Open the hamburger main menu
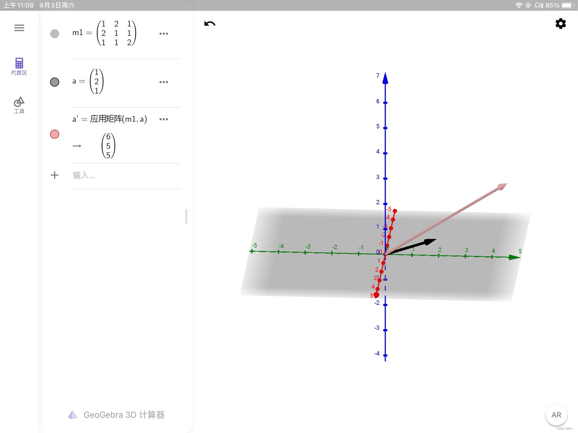578x433 pixels. tap(19, 28)
